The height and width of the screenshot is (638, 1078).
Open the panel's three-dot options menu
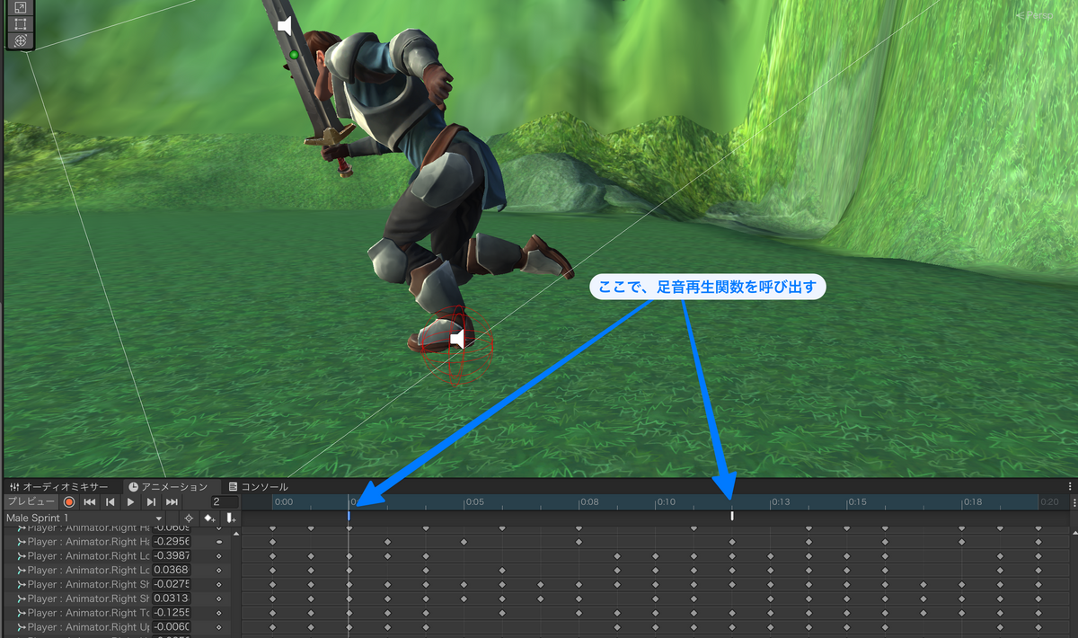(1071, 486)
